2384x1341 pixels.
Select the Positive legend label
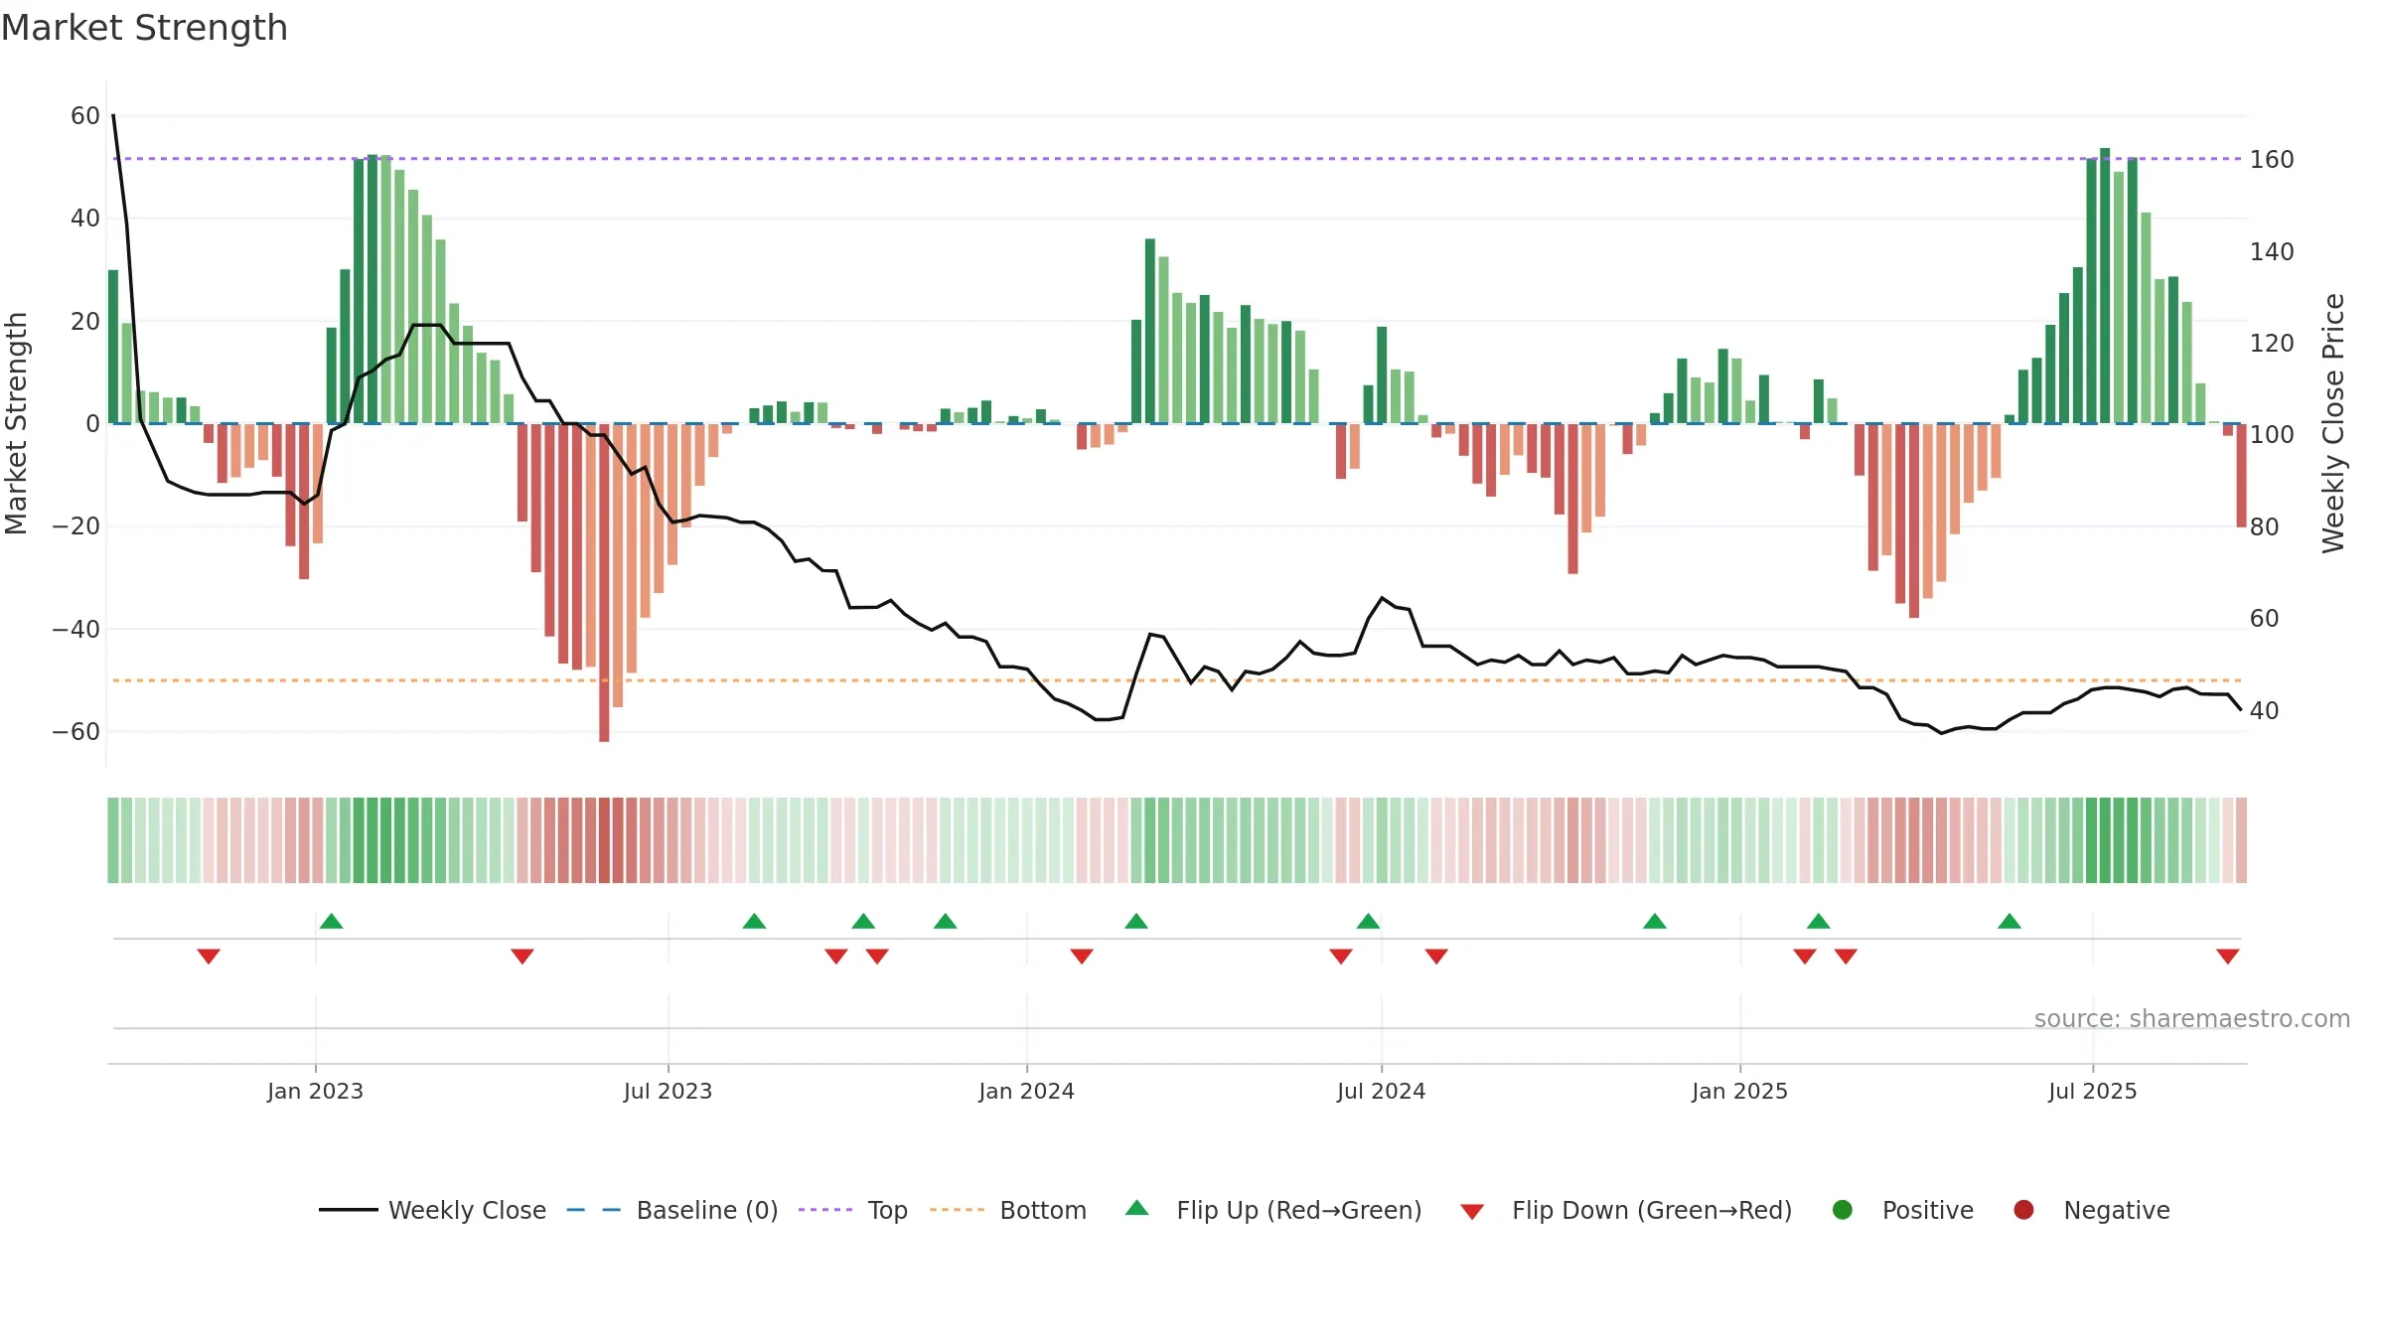click(x=1928, y=1210)
